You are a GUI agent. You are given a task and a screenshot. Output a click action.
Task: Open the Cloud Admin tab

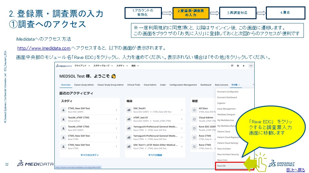point(150,85)
